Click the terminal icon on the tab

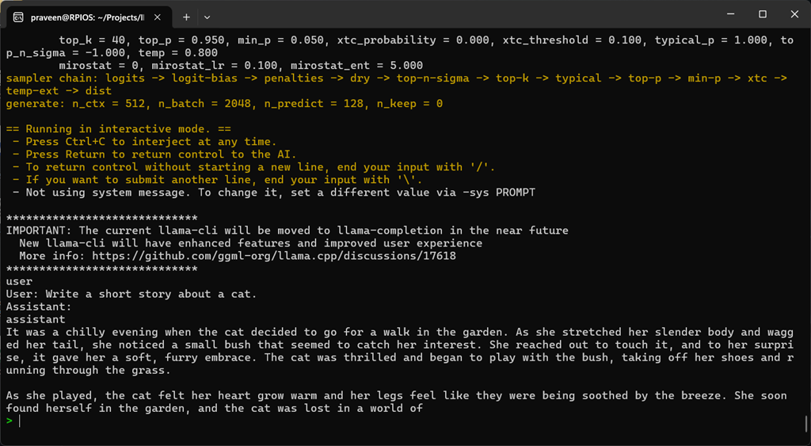coord(18,17)
